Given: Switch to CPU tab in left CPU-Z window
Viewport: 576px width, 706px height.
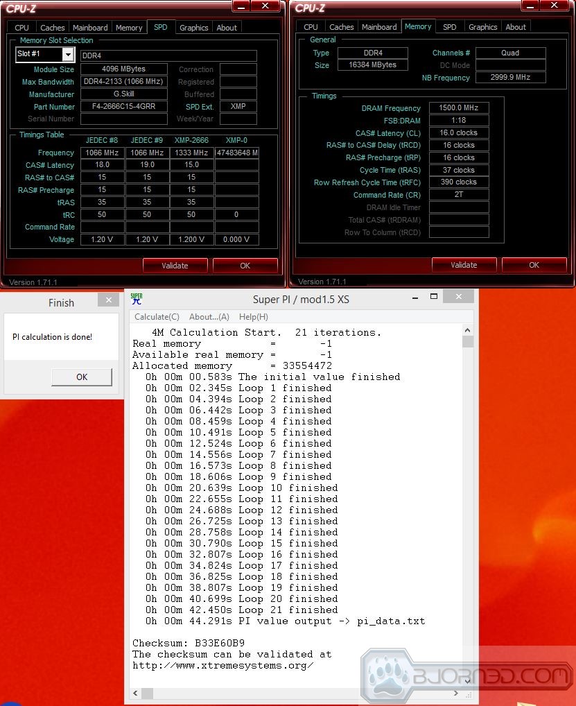Looking at the screenshot, I should 21,28.
